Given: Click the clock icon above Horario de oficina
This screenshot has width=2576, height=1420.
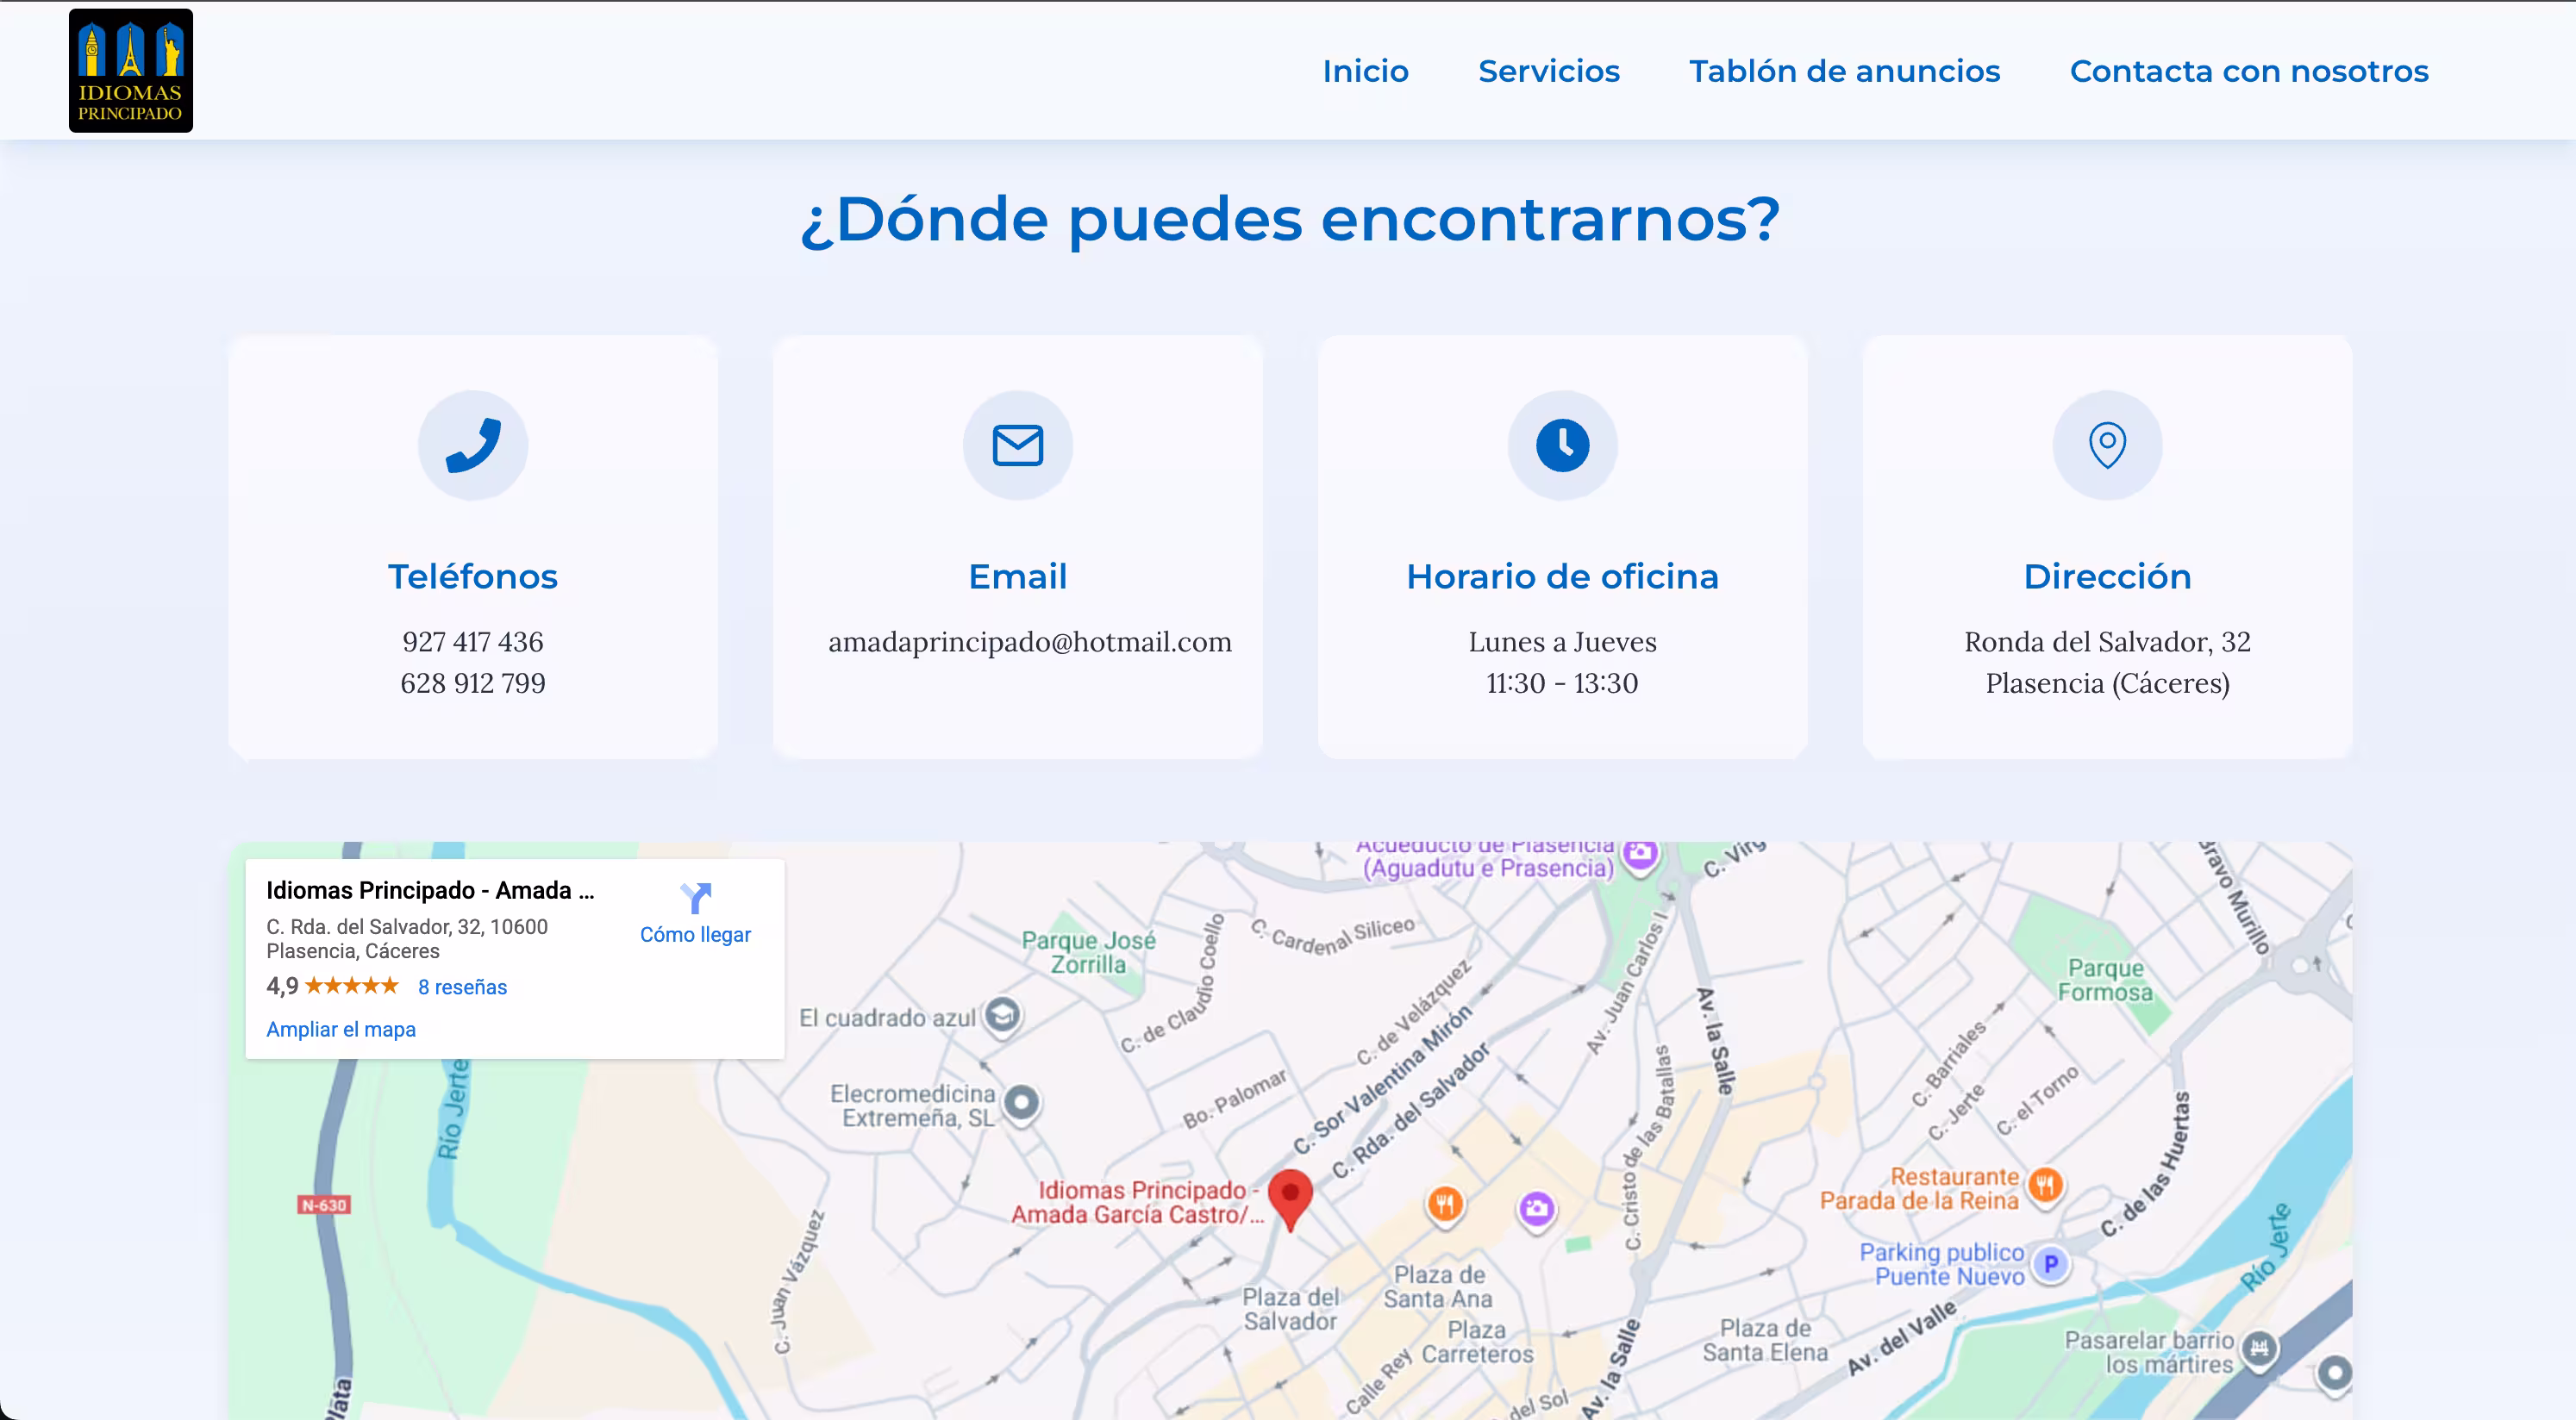Looking at the screenshot, I should [x=1562, y=445].
